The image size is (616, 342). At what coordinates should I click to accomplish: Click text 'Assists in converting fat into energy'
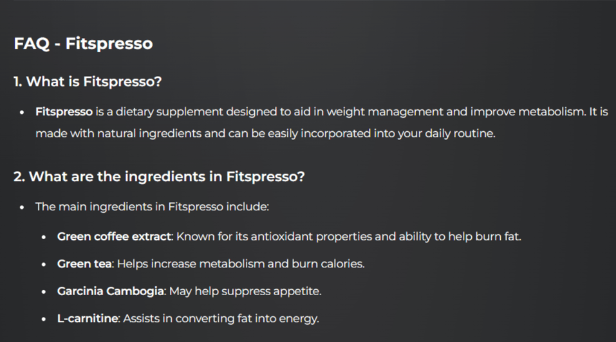tap(221, 318)
